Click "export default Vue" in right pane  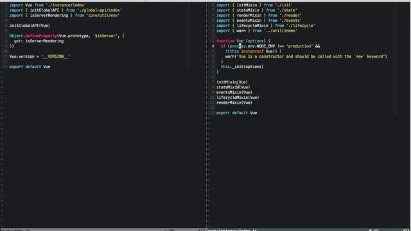point(236,113)
